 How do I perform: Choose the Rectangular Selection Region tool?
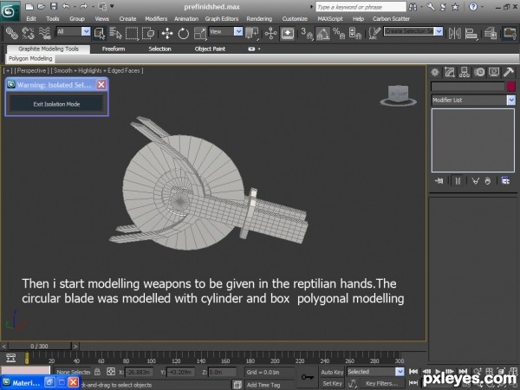pos(132,33)
